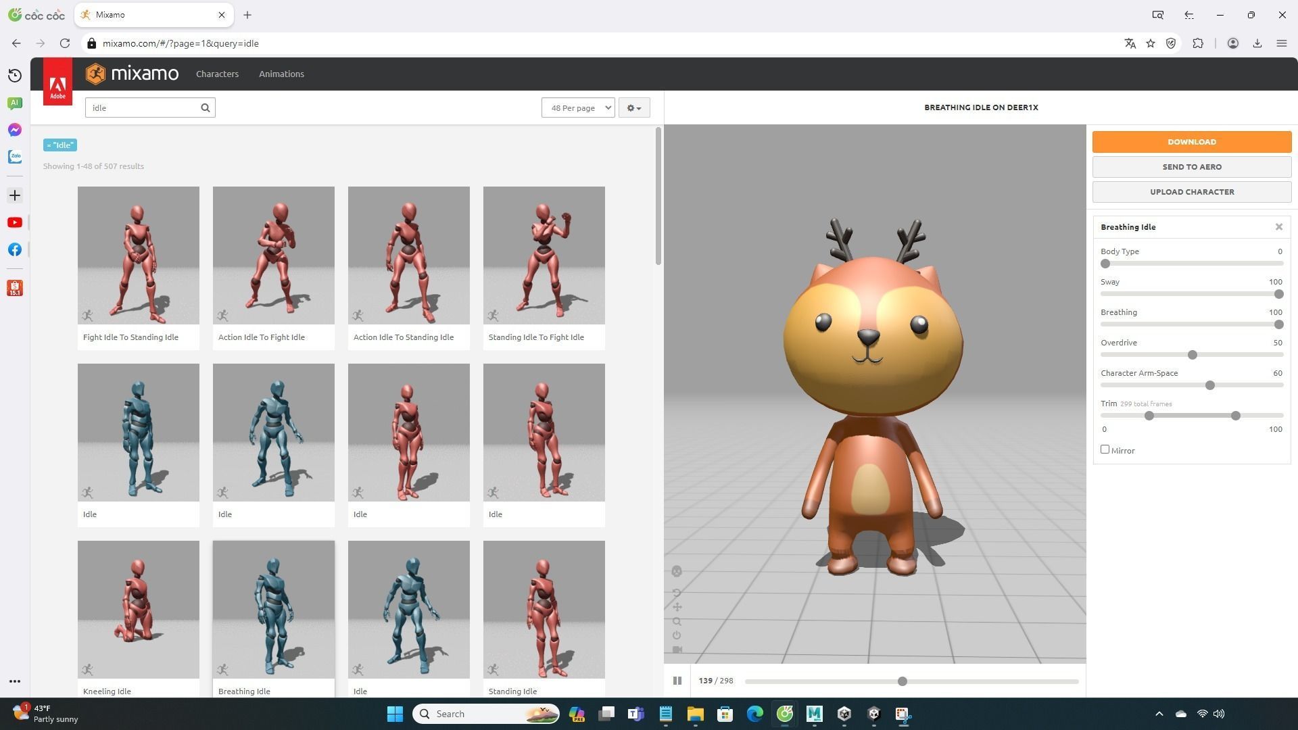Select Fight Idle To Standing Idle thumbnail

139,255
